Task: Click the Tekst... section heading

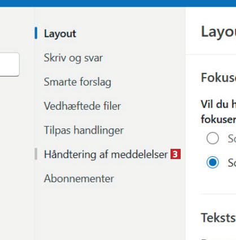Action: click(x=218, y=217)
